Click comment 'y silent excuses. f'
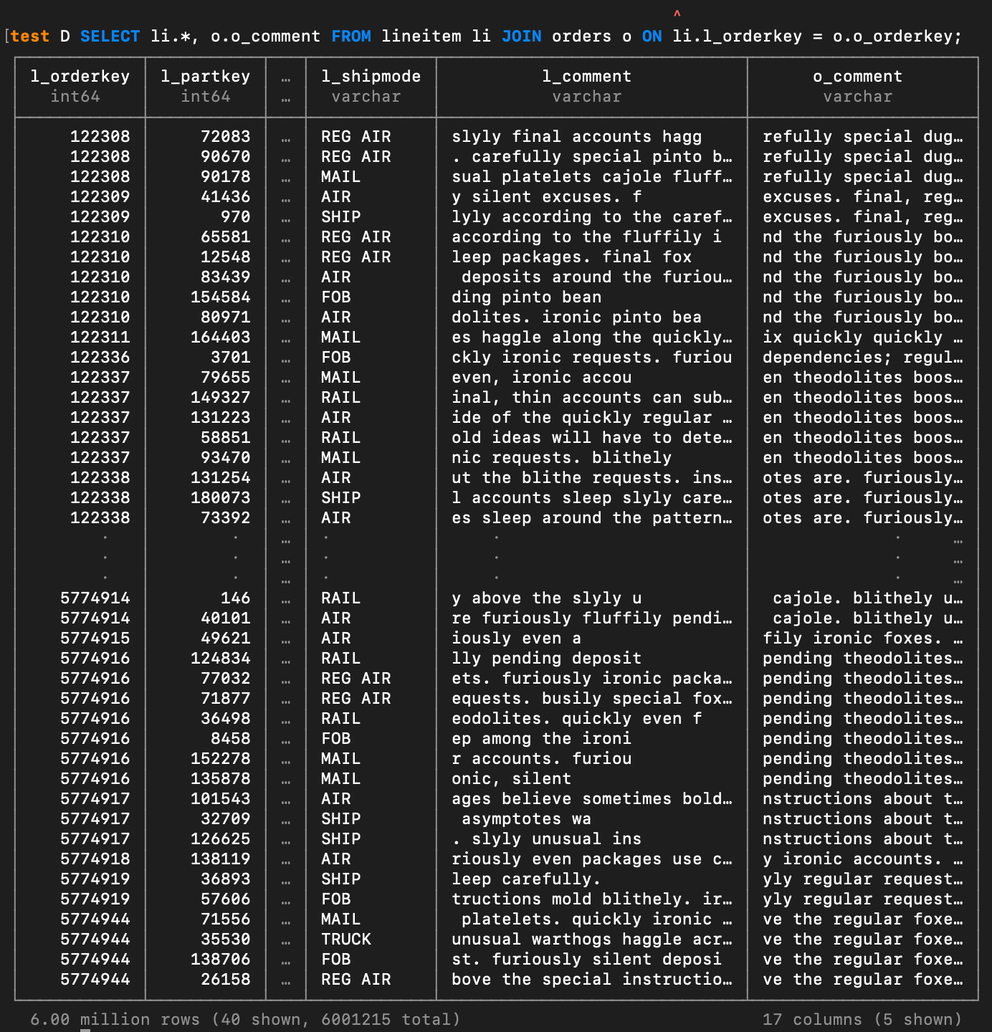 (547, 197)
